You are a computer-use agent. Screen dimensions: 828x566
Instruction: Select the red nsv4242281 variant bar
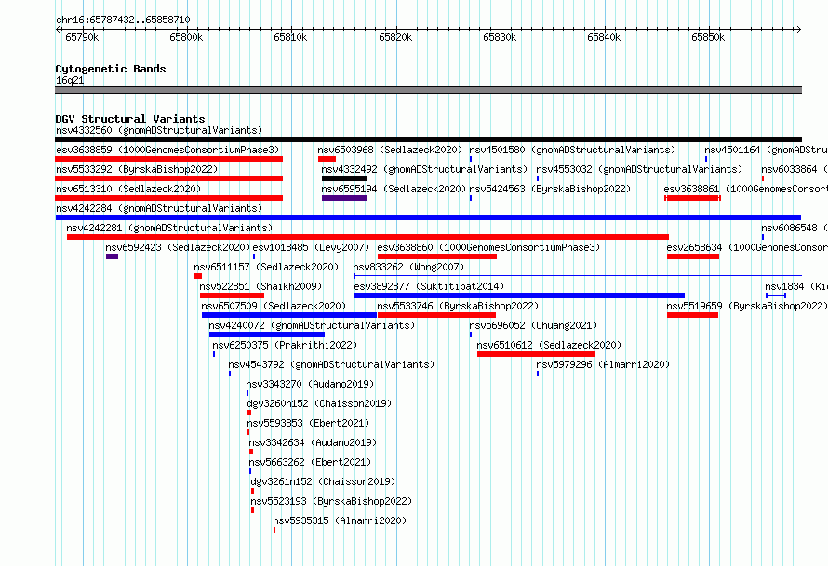tap(367, 237)
